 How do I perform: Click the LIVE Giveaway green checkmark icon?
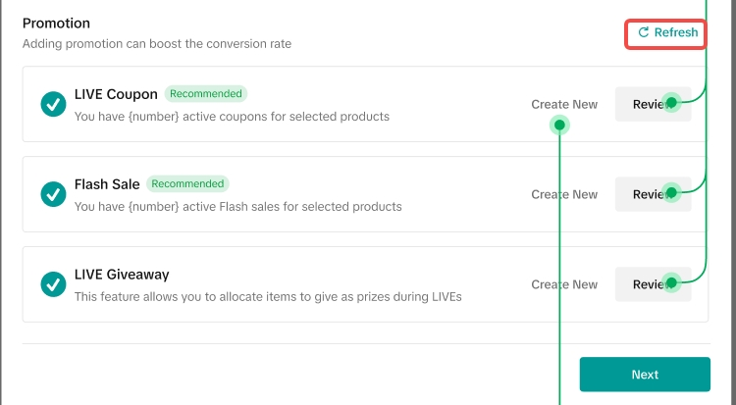[x=53, y=284]
